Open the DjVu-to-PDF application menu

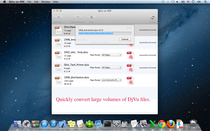pyautogui.click(x=17, y=2)
